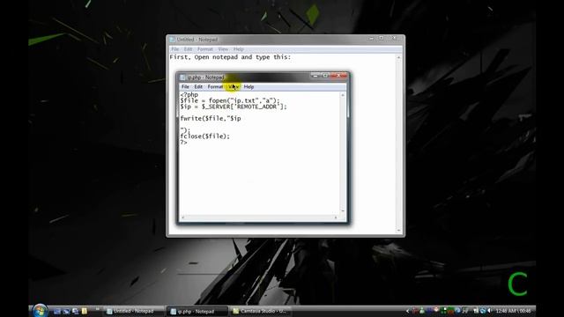Image resolution: width=564 pixels, height=317 pixels.
Task: Click the Notepad icon in Untitled title bar
Action: pos(172,40)
